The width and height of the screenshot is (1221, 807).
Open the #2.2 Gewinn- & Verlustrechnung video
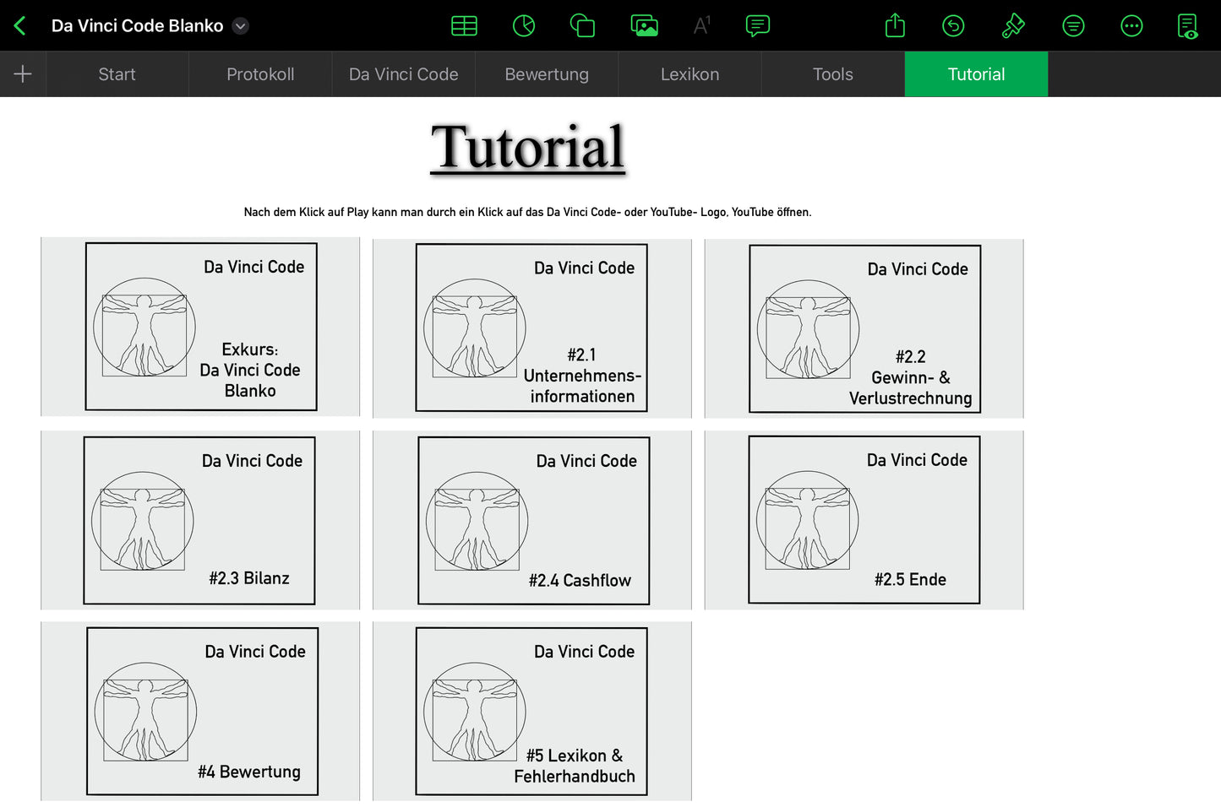(864, 328)
